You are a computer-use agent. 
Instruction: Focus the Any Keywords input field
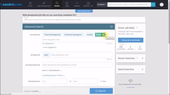pyautogui.click(x=77, y=40)
